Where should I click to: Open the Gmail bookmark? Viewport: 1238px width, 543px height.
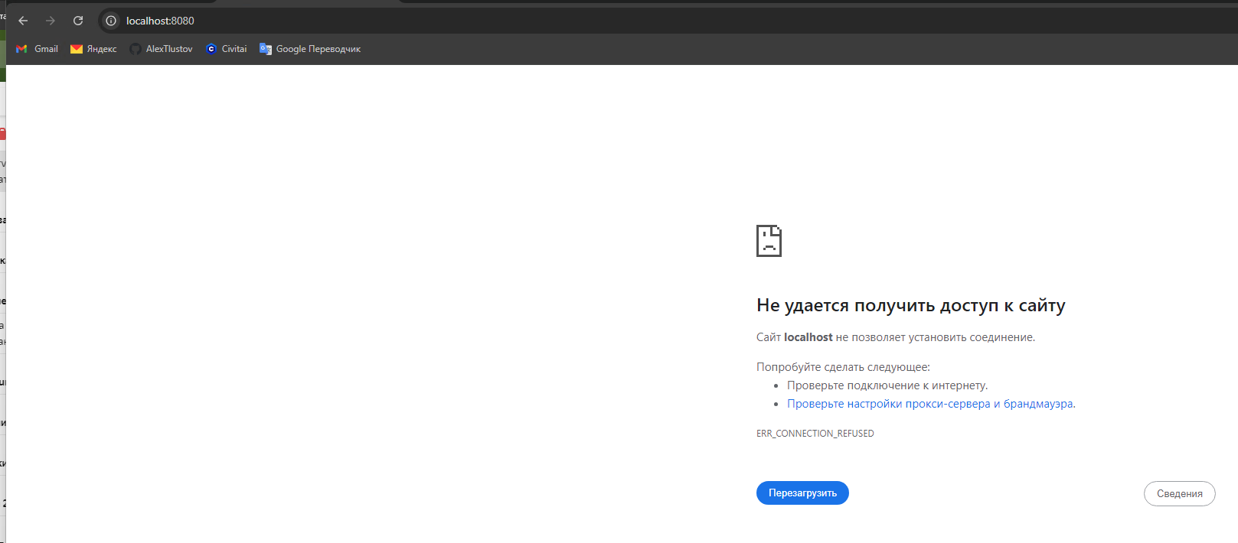coord(38,49)
